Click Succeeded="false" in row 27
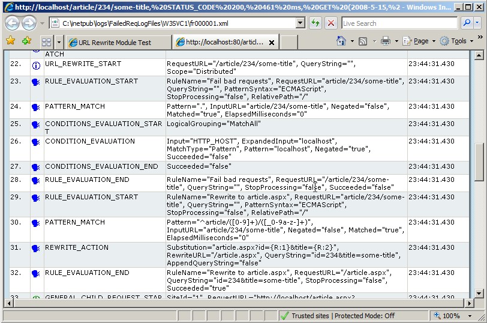 (x=199, y=166)
